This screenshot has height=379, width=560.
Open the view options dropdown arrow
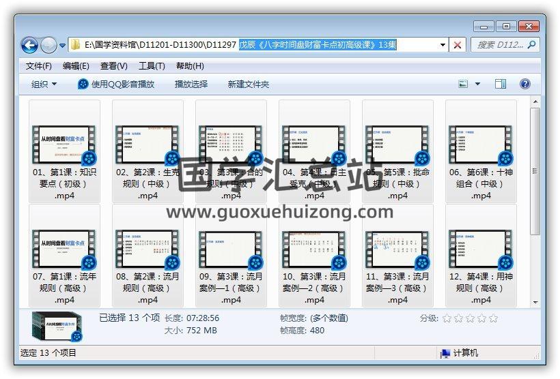pos(477,84)
